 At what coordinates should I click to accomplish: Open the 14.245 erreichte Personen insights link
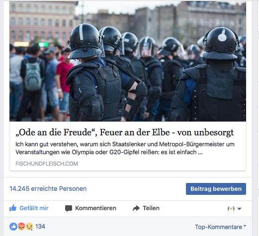pos(48,188)
